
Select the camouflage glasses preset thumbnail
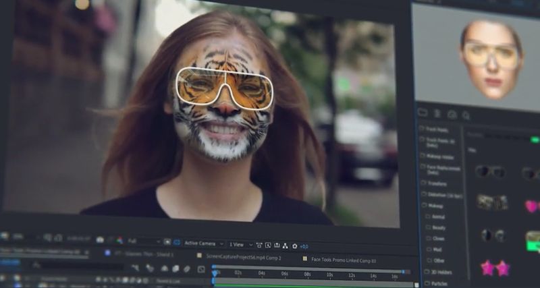tap(493, 202)
